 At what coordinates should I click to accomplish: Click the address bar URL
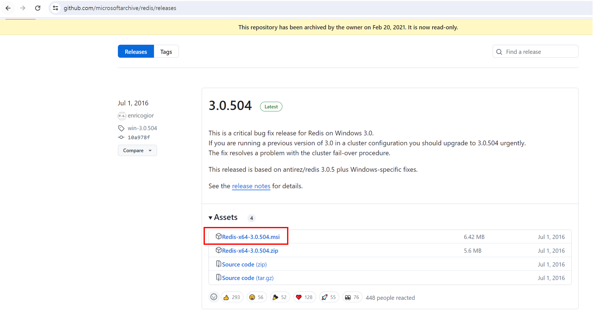click(120, 8)
